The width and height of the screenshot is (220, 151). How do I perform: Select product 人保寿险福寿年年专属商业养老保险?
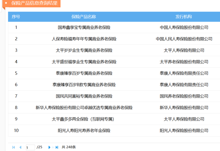click(84, 39)
